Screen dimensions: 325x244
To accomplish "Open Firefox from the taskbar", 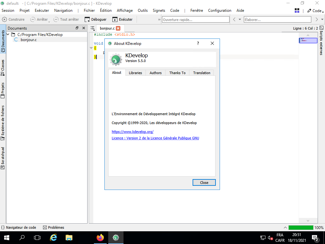I will click(x=100, y=238).
